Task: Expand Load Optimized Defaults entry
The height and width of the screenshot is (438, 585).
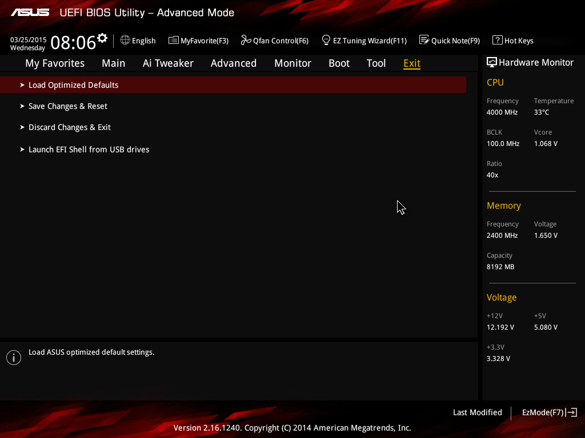Action: tap(233, 85)
